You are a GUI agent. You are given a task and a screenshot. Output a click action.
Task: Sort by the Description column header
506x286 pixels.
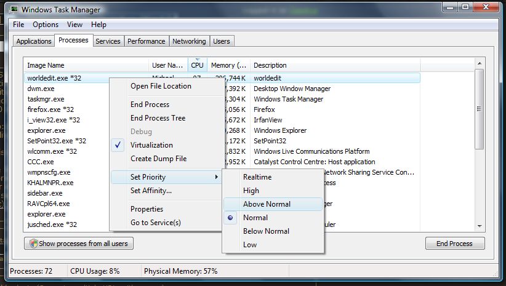335,65
